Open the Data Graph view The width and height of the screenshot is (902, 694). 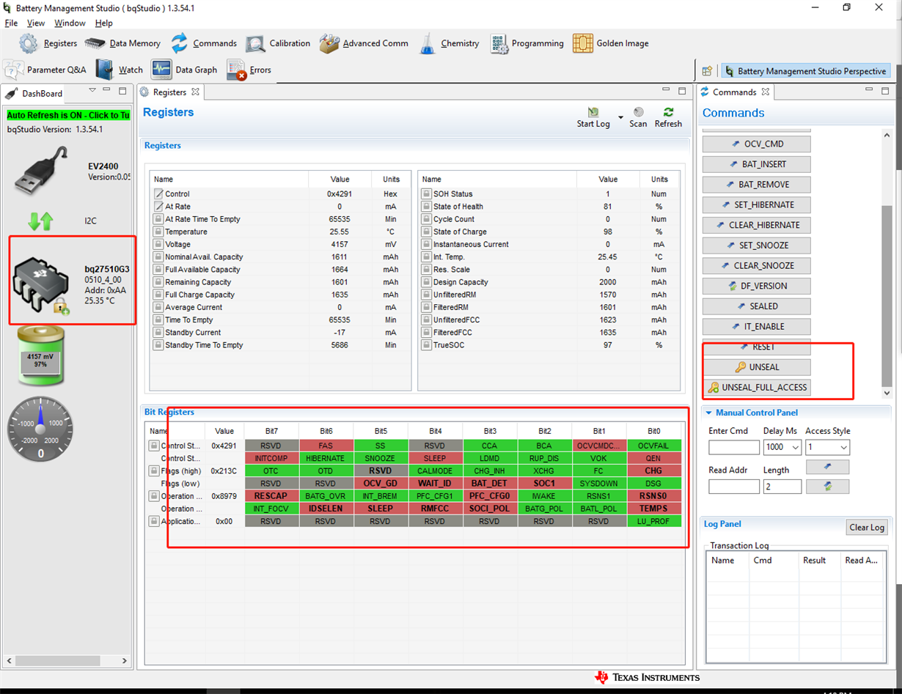tap(184, 70)
